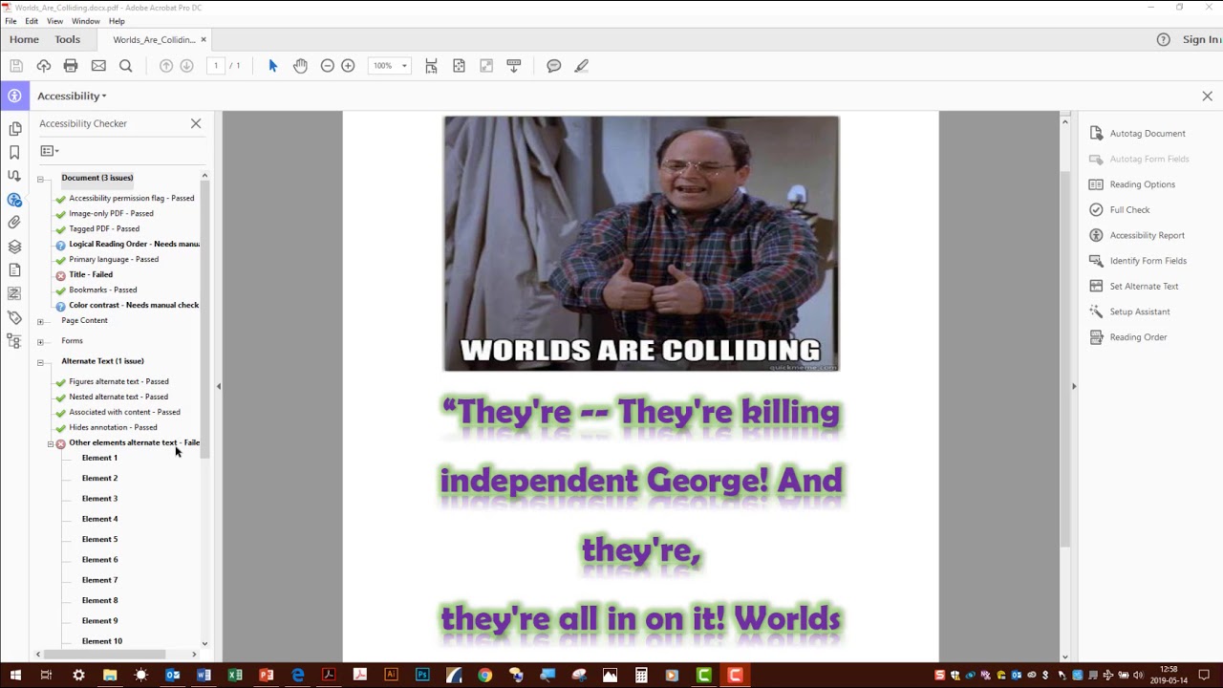Open page thumbnails panel icon

click(x=14, y=129)
